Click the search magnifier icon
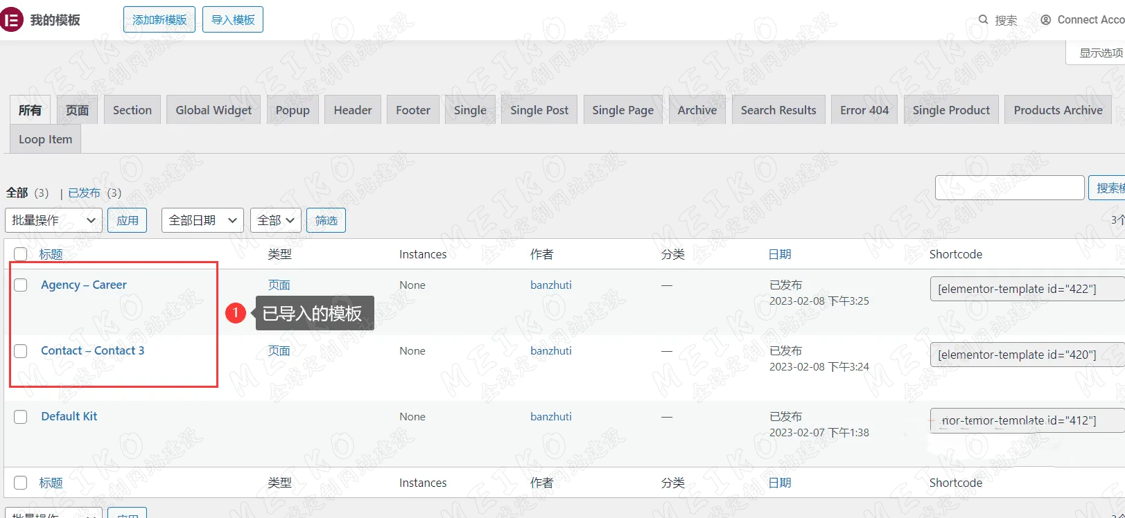 pyautogui.click(x=983, y=20)
